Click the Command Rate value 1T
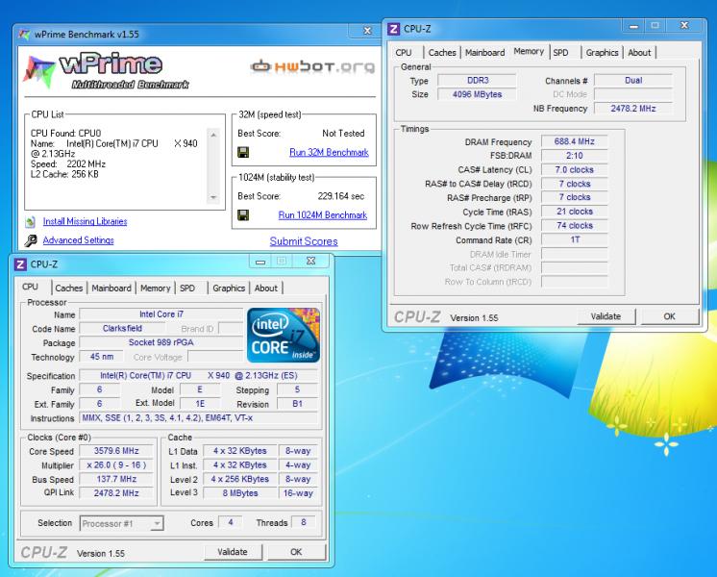 (x=575, y=239)
